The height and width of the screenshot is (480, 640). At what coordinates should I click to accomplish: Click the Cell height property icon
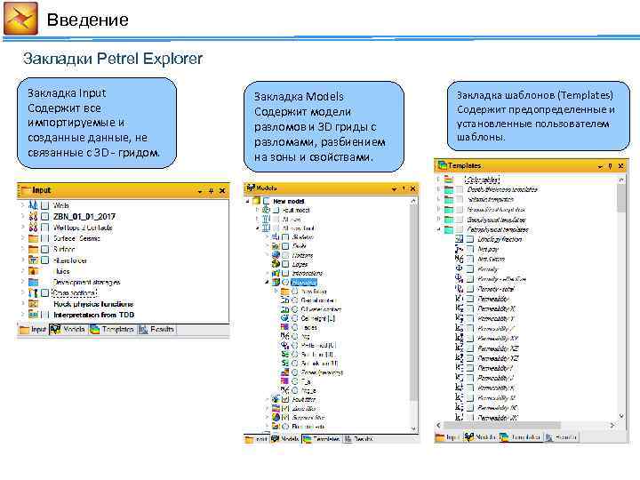[x=284, y=318]
